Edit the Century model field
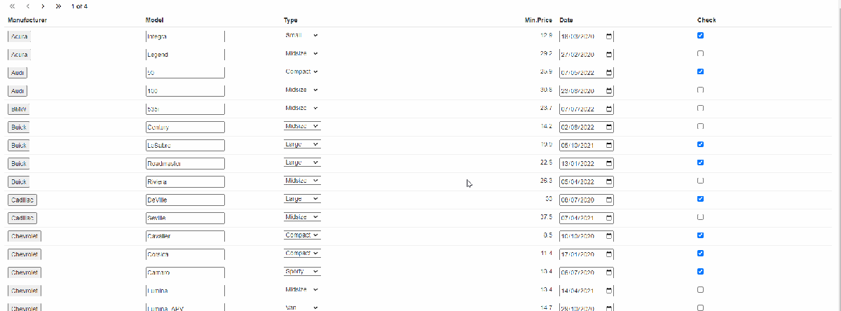 [185, 127]
